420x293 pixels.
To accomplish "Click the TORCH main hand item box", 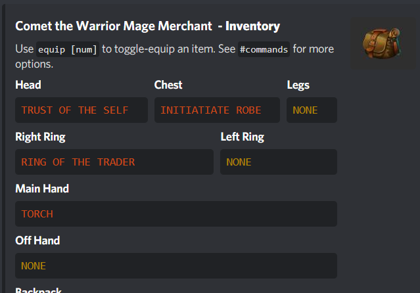I will tap(175, 214).
